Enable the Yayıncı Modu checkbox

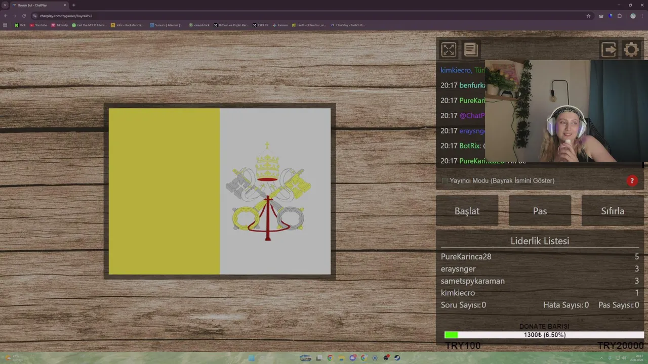[x=444, y=180]
